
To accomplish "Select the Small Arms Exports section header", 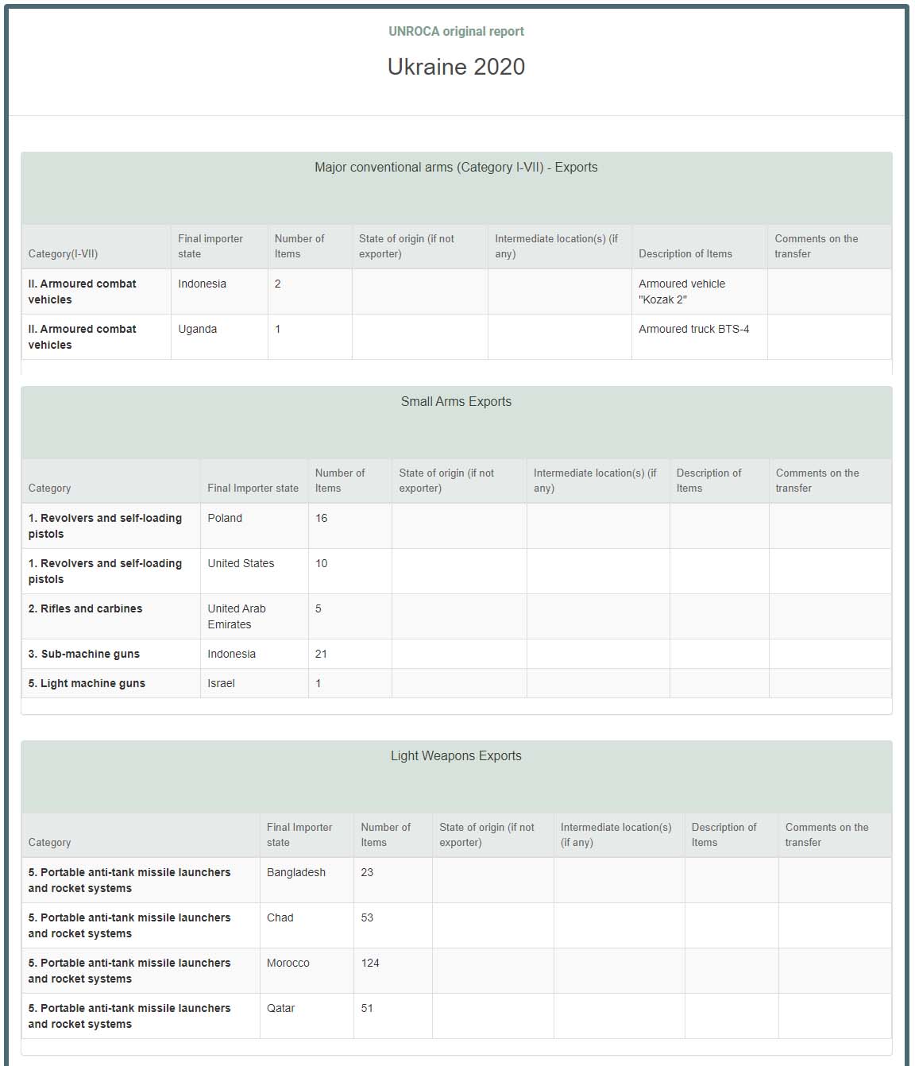I will (x=456, y=402).
